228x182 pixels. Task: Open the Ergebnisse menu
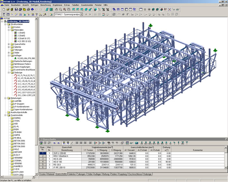click(x=57, y=5)
